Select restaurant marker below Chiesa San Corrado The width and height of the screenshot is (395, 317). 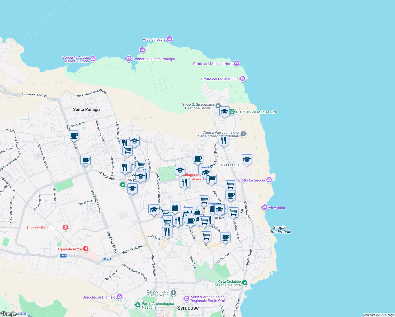224,141
